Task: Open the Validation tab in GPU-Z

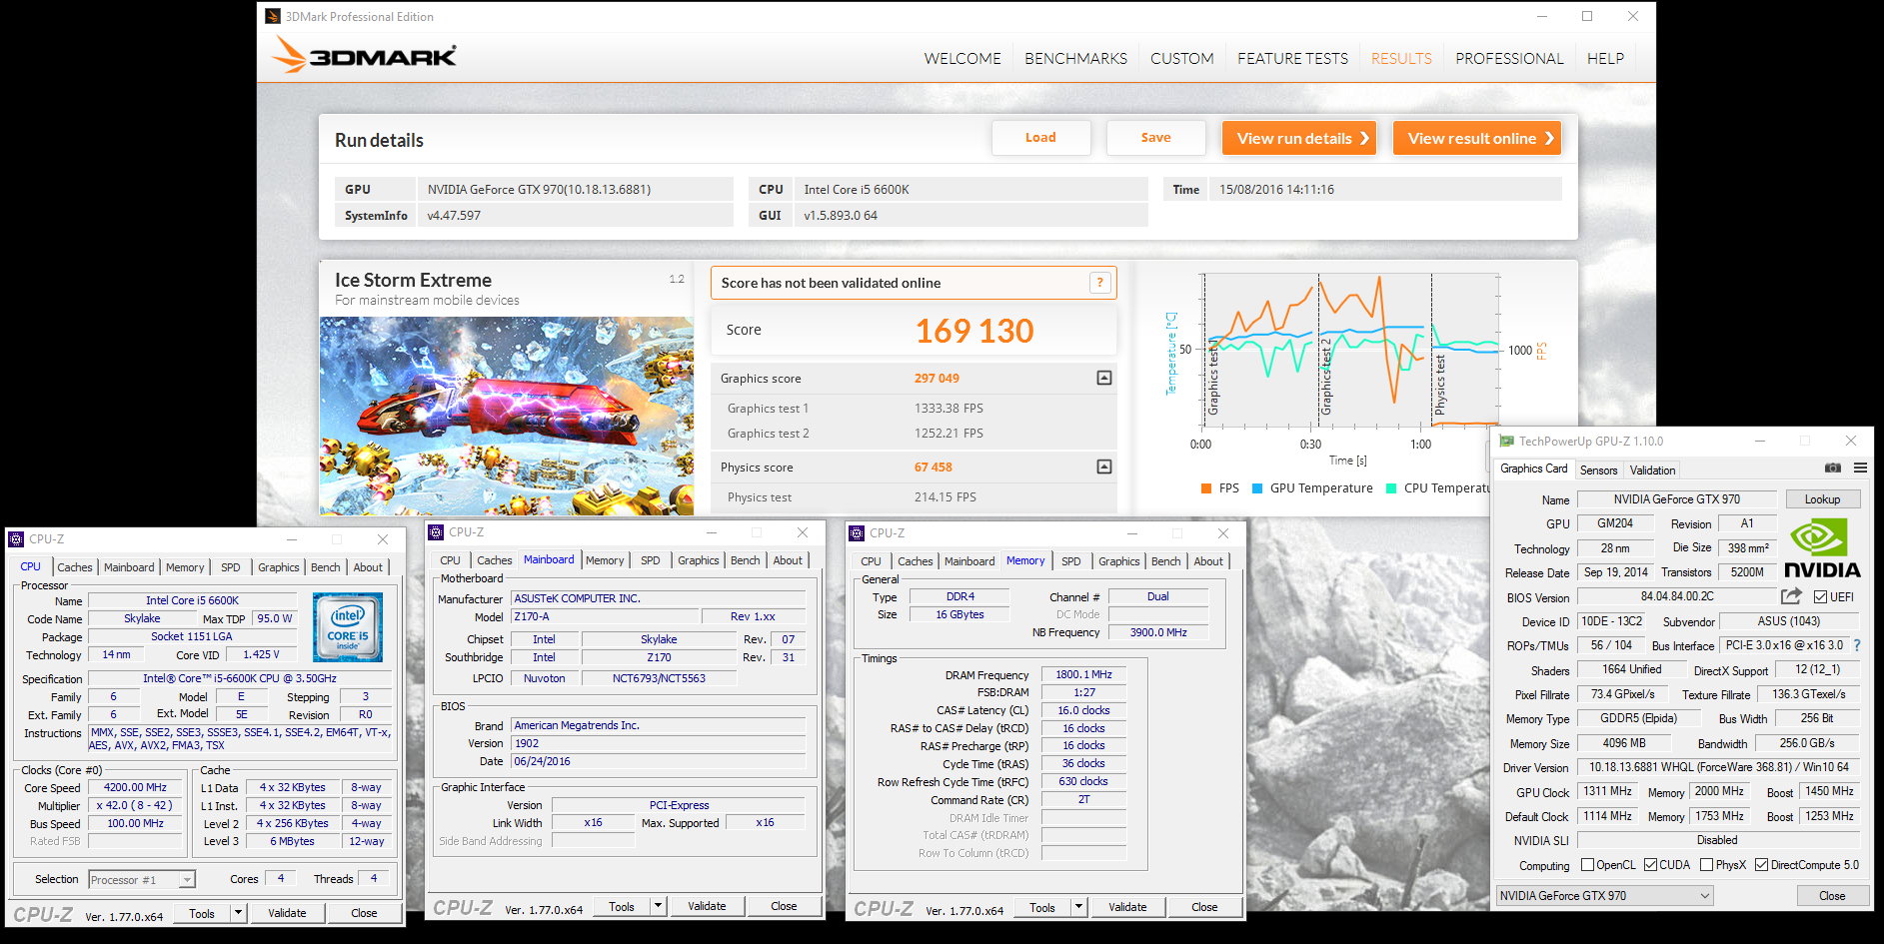Action: (x=1652, y=471)
